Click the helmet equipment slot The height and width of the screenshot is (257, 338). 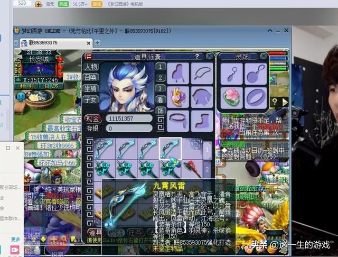click(180, 72)
